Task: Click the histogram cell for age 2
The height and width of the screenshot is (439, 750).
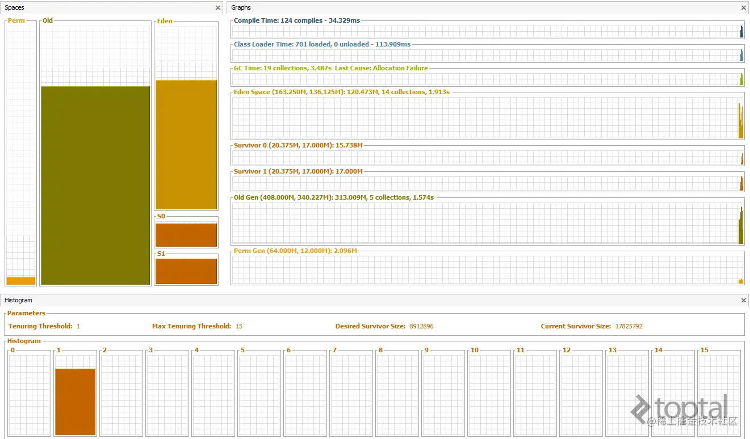Action: coord(121,395)
